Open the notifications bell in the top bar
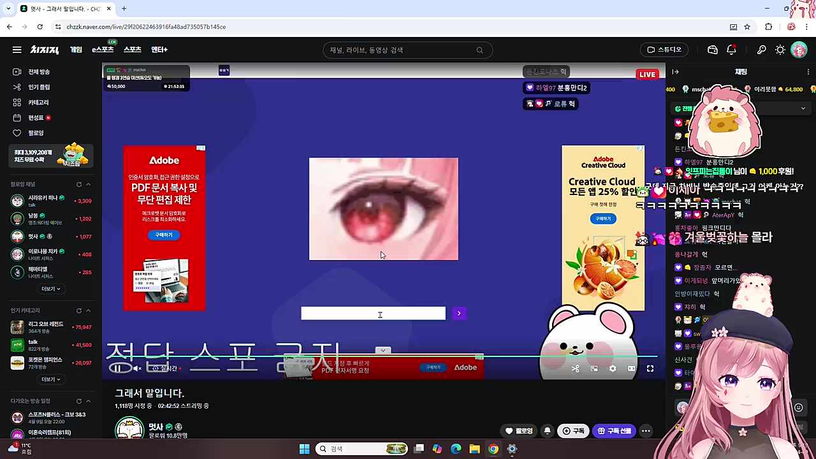 (x=732, y=50)
